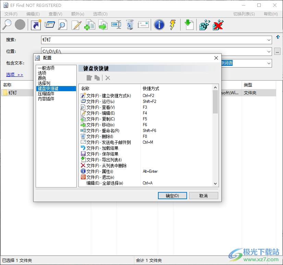The image size is (283, 265).
Task: Select 文件(F) - 编辑(E) row
Action: pyautogui.click(x=146, y=113)
